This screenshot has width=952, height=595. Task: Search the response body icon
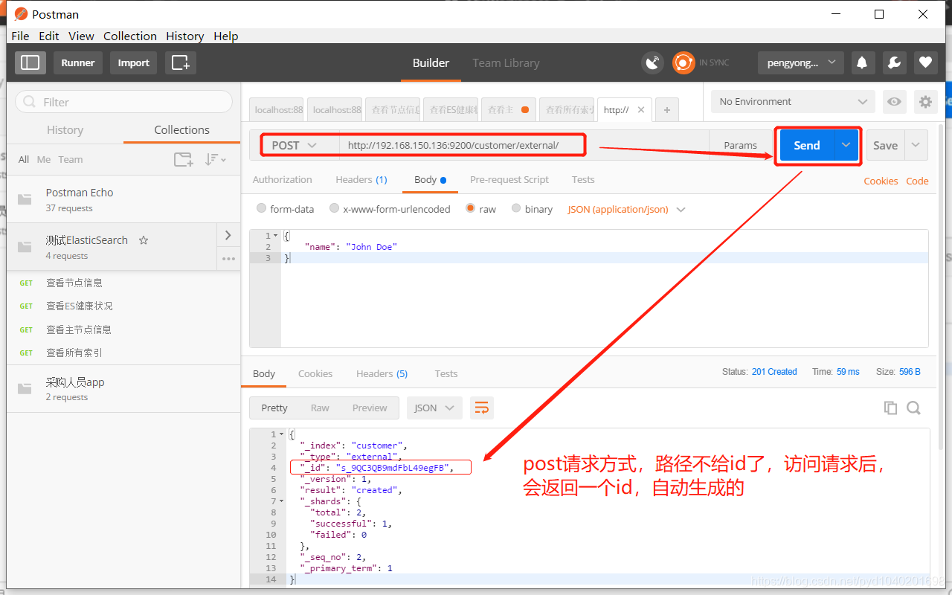[x=914, y=408]
